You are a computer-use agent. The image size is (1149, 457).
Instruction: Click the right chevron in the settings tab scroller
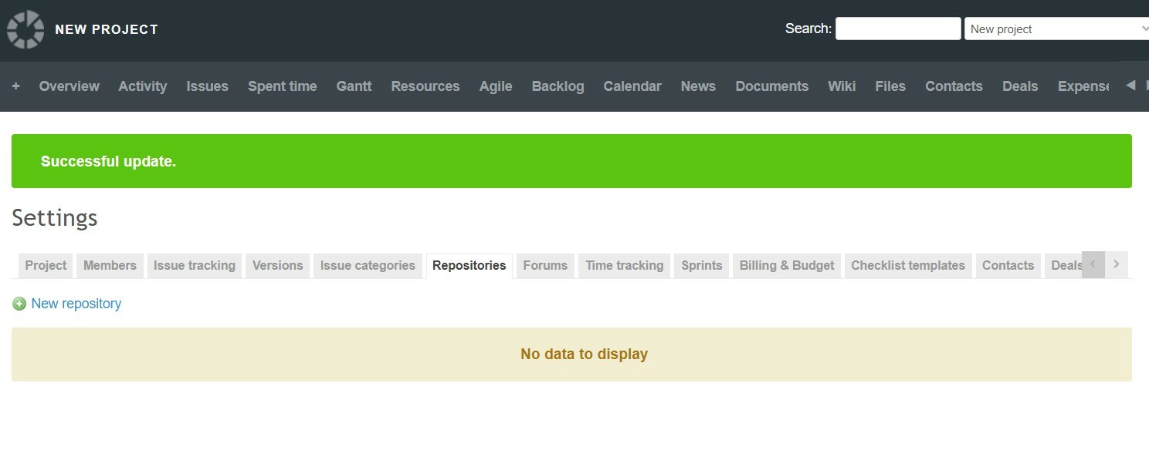pos(1116,264)
